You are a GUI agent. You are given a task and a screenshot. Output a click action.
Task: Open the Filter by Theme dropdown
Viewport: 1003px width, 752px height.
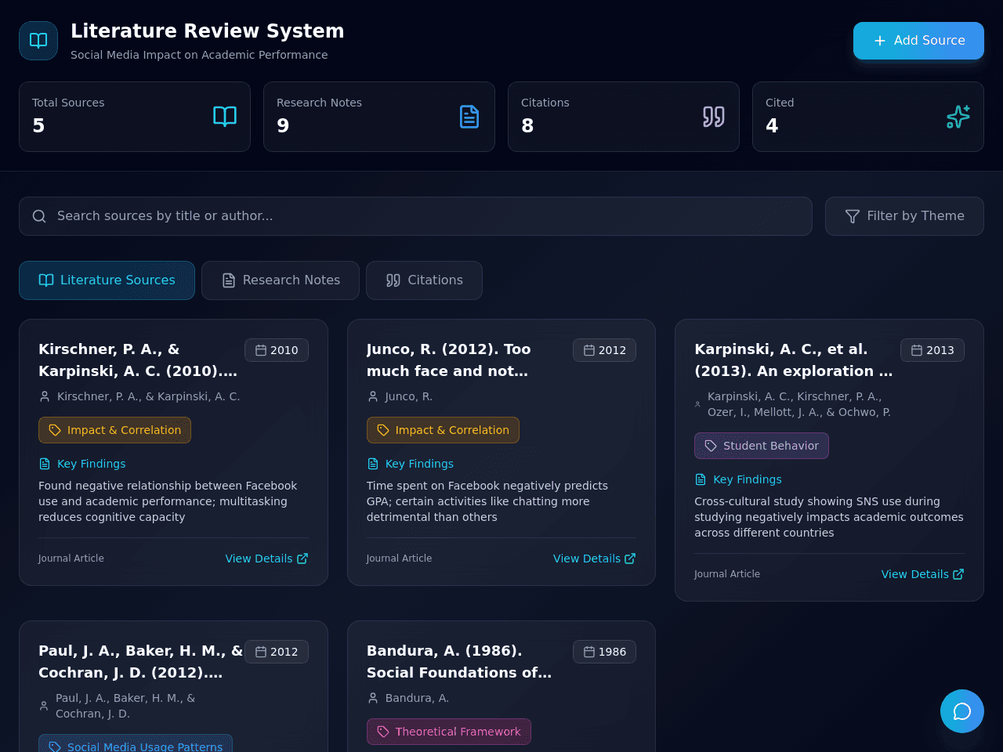point(904,216)
